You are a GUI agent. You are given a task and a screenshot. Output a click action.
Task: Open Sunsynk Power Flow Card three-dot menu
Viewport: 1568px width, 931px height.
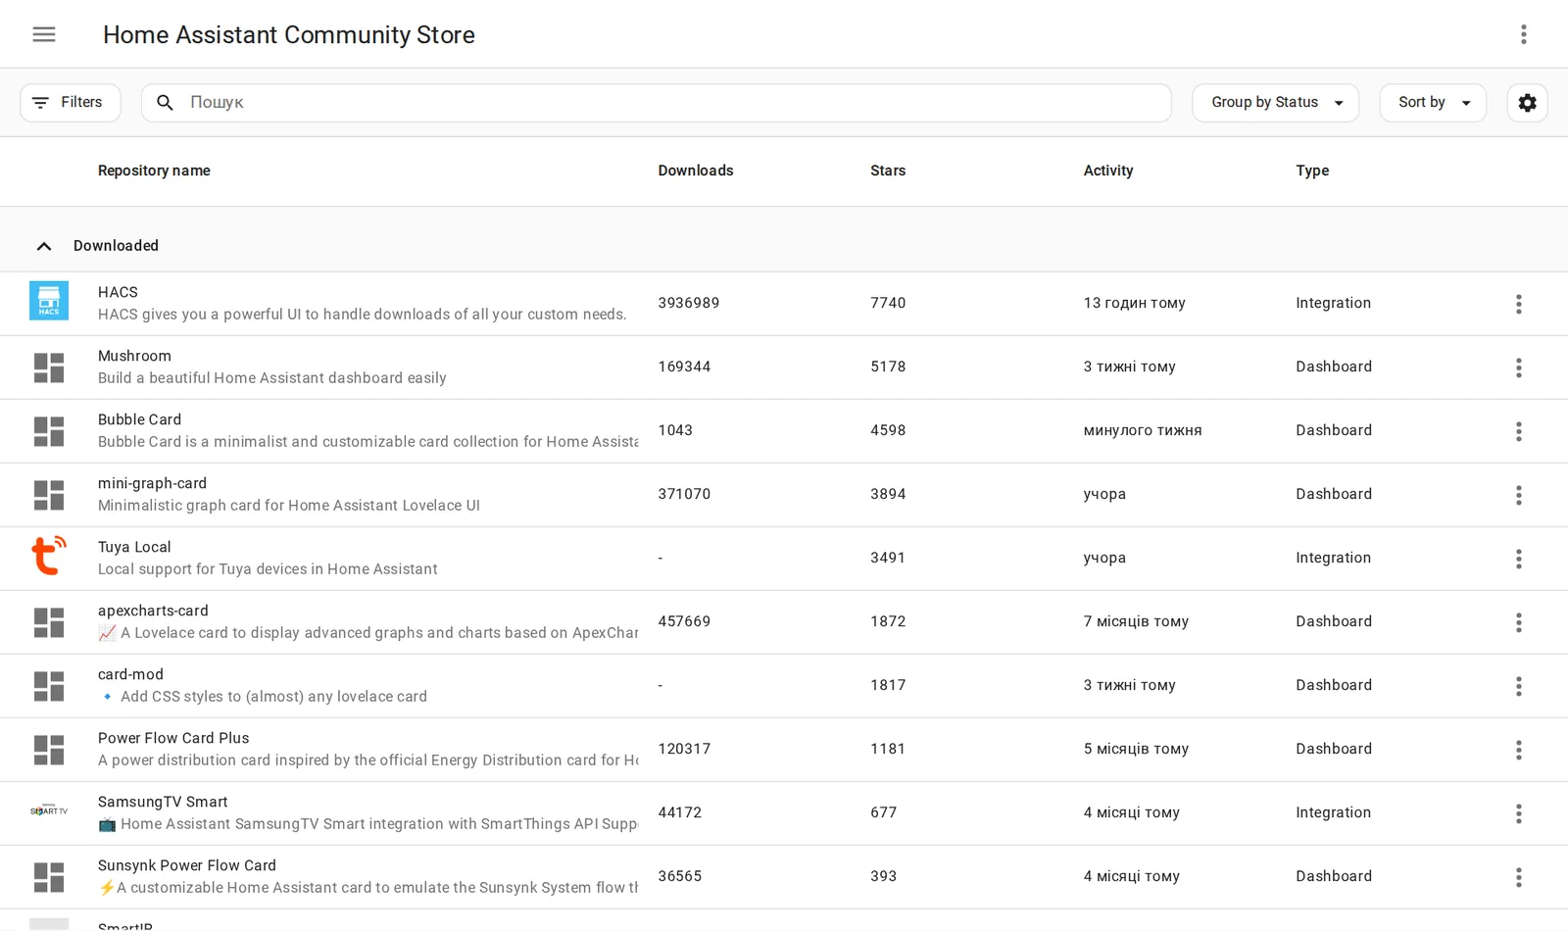[1518, 877]
